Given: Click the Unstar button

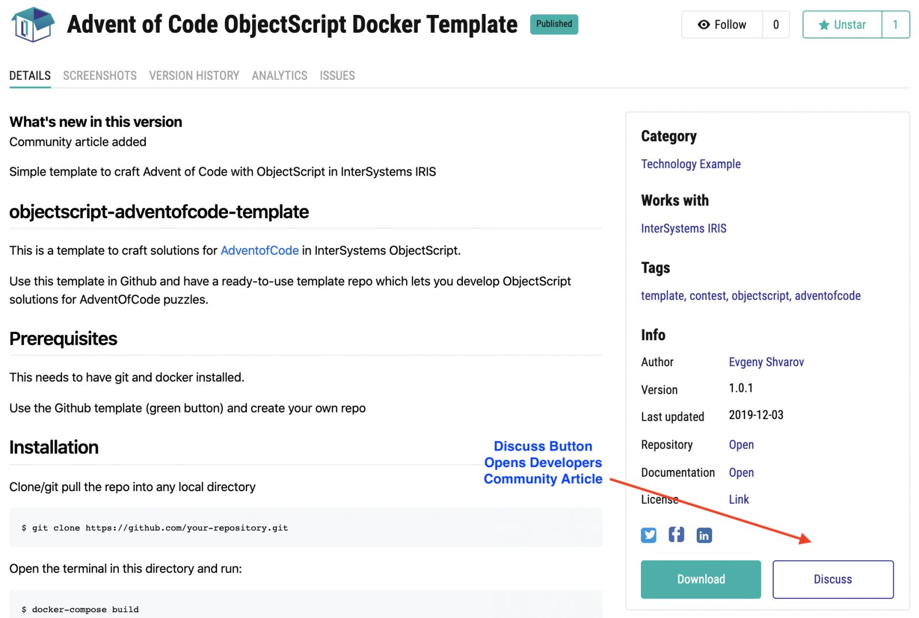Looking at the screenshot, I should click(842, 25).
